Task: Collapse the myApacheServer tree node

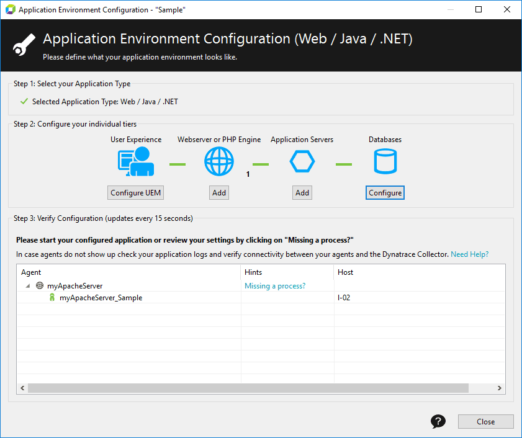Action: [x=28, y=285]
